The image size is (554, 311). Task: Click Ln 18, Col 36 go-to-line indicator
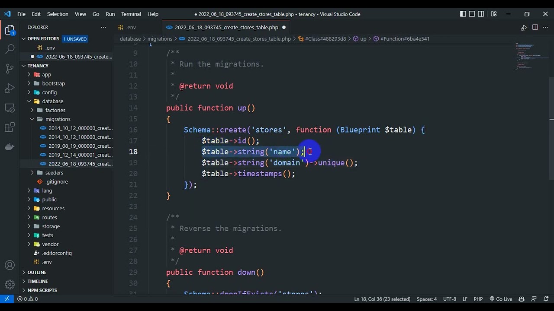[382, 299]
